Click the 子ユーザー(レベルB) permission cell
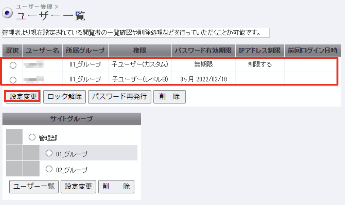This screenshot has height=205, width=345. (140, 79)
